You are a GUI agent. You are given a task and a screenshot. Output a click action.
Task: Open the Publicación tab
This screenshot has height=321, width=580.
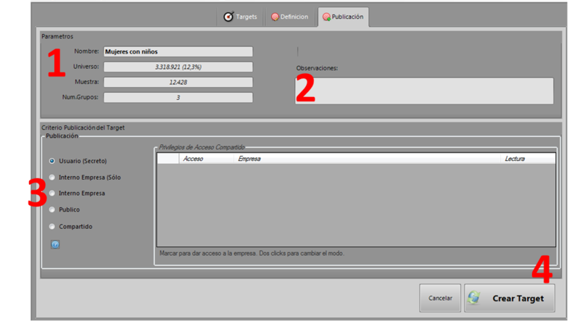[342, 17]
